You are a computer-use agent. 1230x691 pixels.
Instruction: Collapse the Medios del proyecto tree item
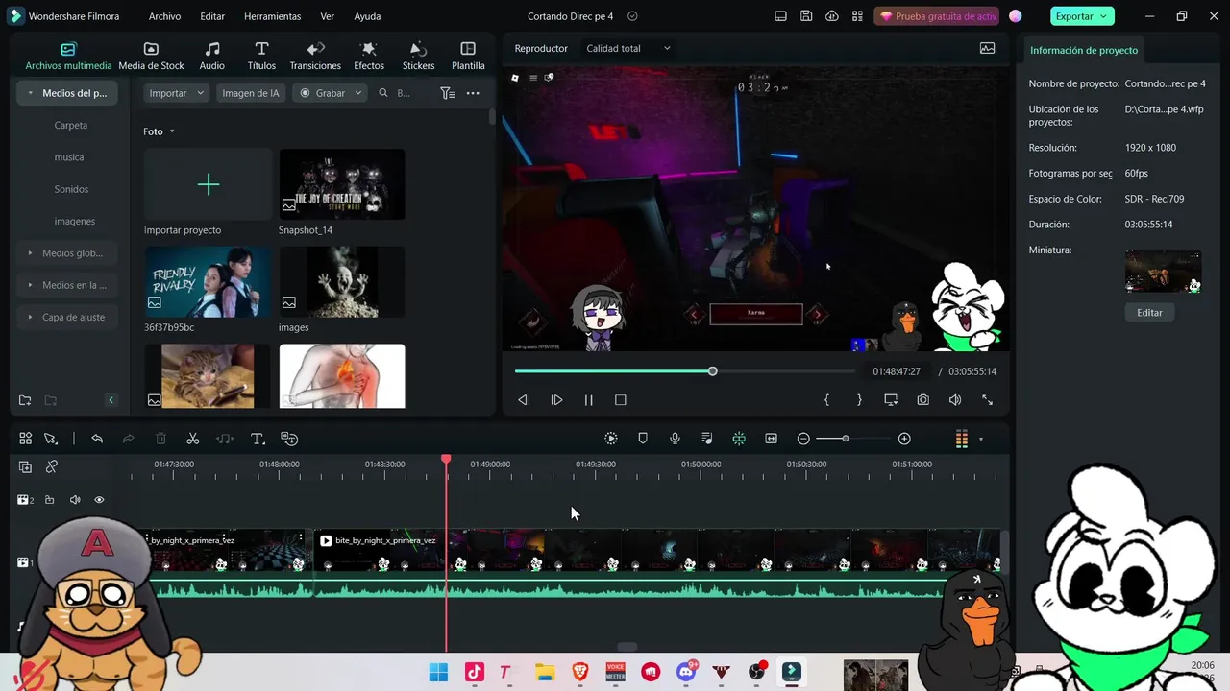point(31,93)
